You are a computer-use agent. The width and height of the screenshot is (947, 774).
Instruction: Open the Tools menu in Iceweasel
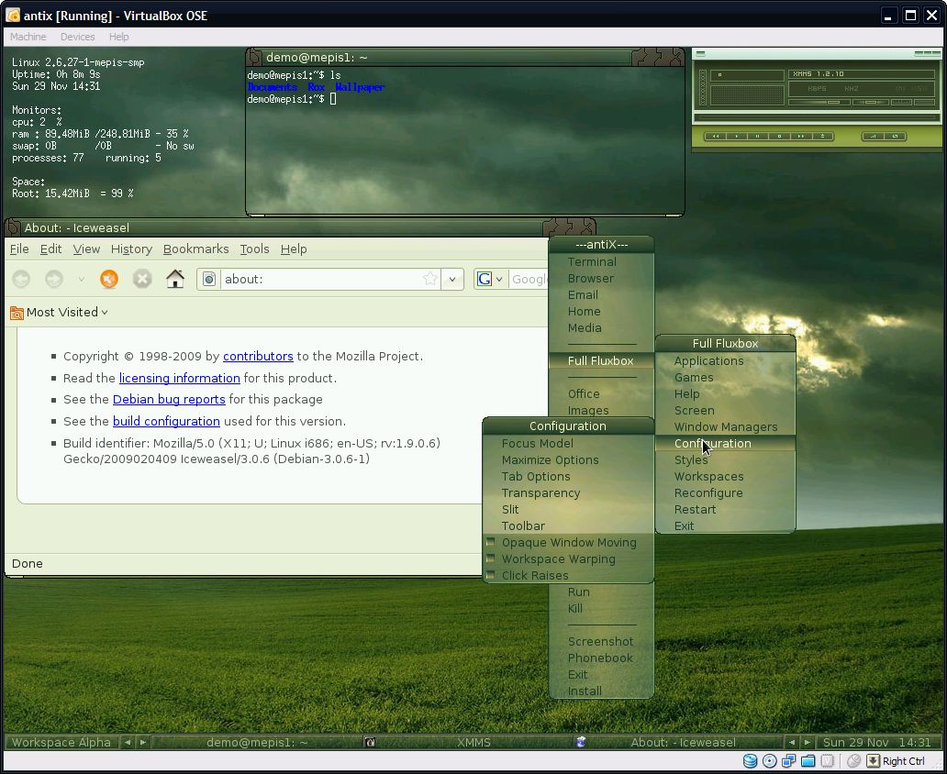[254, 249]
